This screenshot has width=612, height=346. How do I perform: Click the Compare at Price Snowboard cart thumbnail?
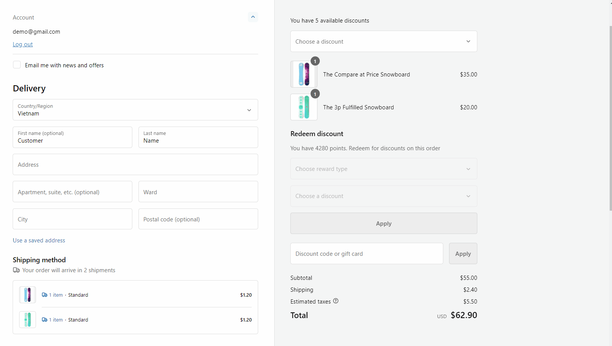click(304, 74)
